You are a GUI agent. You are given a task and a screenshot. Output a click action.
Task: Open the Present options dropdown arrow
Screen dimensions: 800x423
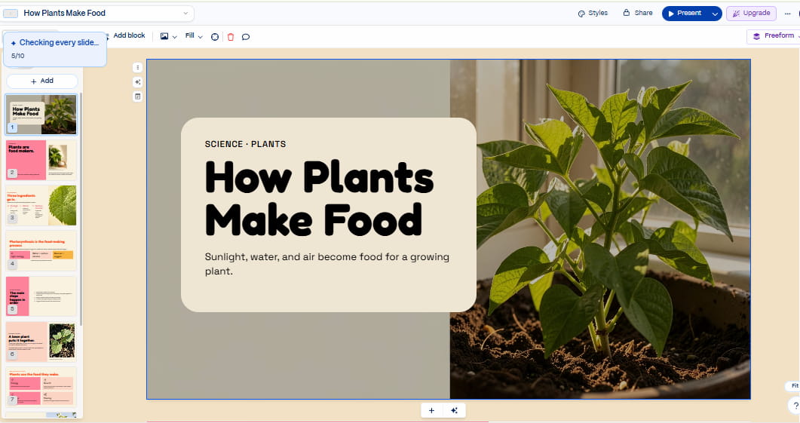[x=715, y=14]
